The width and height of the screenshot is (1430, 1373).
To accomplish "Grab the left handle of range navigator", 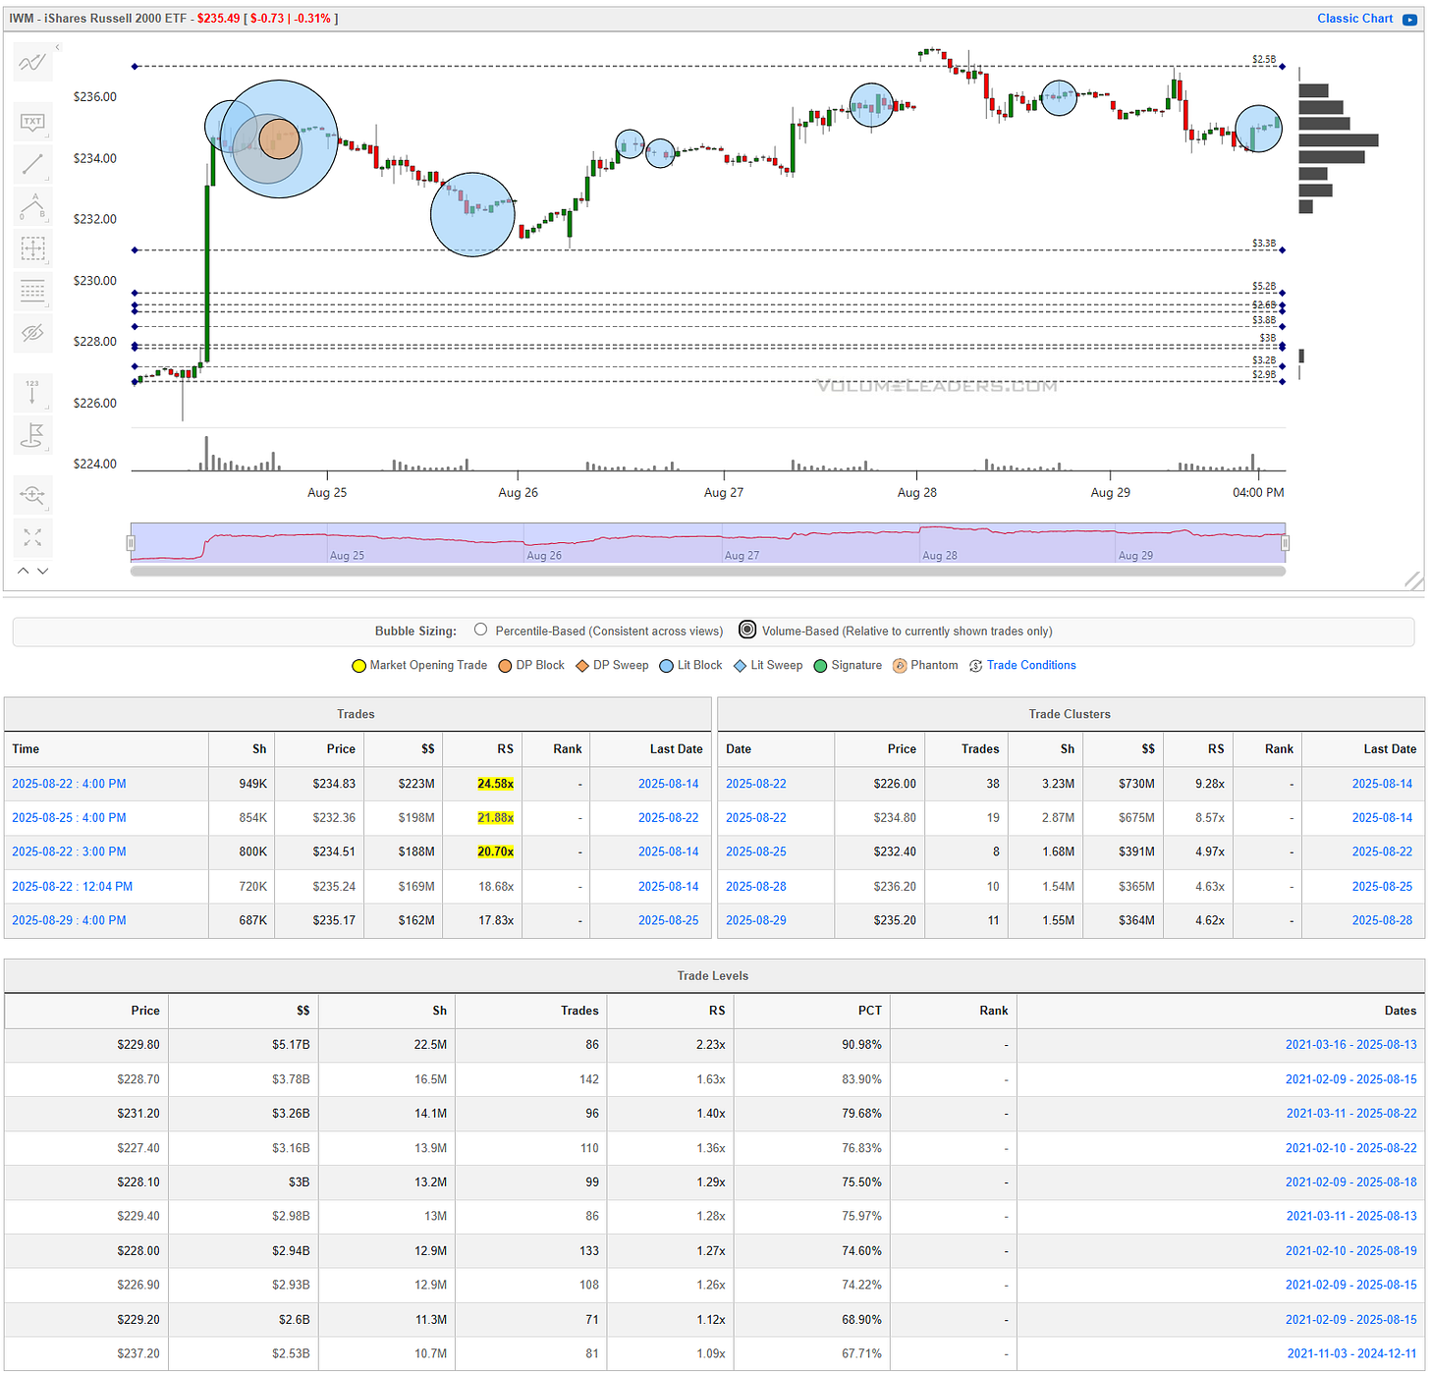I will click(x=131, y=543).
